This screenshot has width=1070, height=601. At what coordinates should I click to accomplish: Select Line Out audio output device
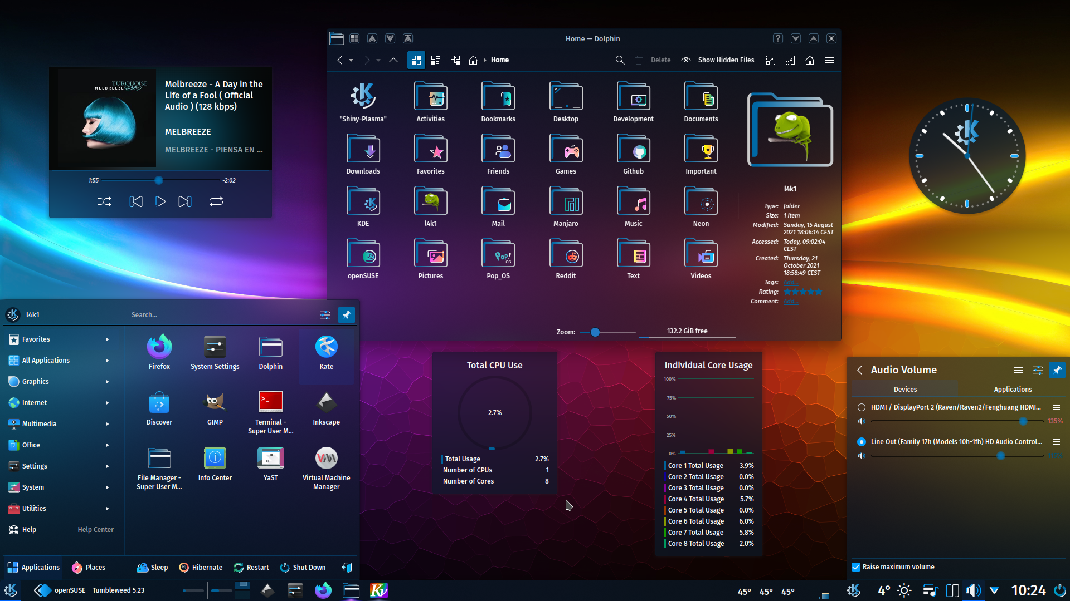[862, 442]
